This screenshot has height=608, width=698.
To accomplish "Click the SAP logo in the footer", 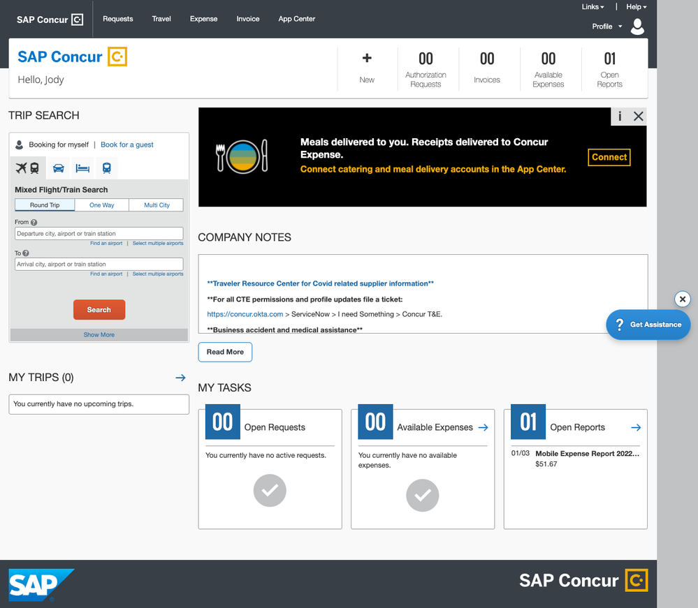I will (x=41, y=584).
